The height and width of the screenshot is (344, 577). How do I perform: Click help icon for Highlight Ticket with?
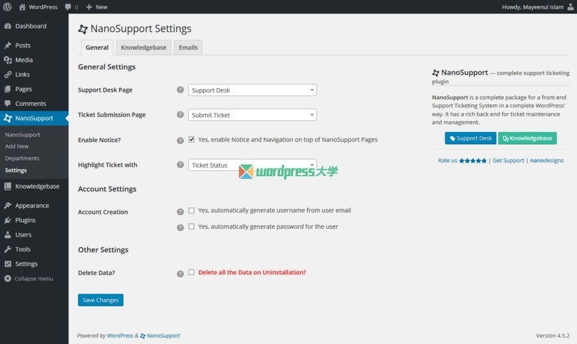[x=180, y=165]
